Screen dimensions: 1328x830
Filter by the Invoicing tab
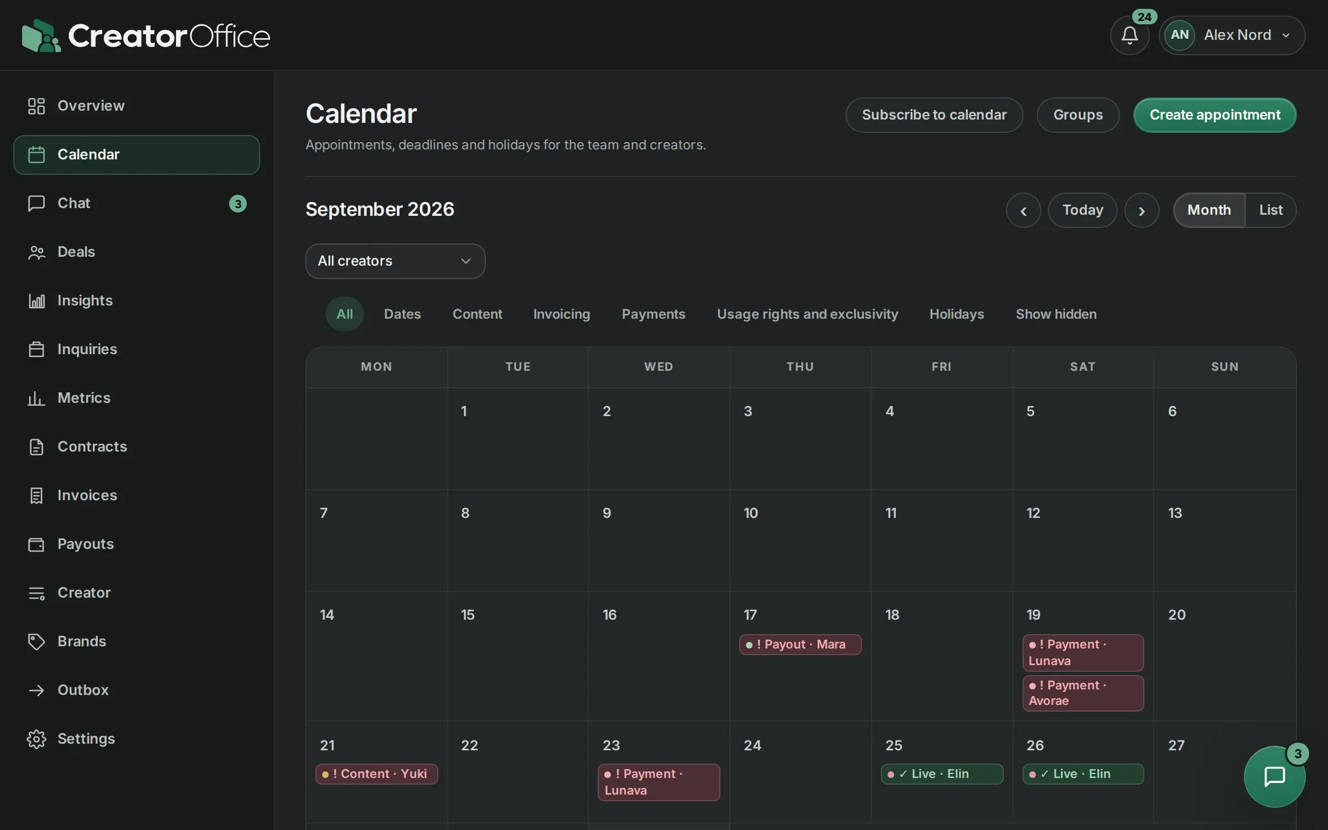[x=562, y=314]
